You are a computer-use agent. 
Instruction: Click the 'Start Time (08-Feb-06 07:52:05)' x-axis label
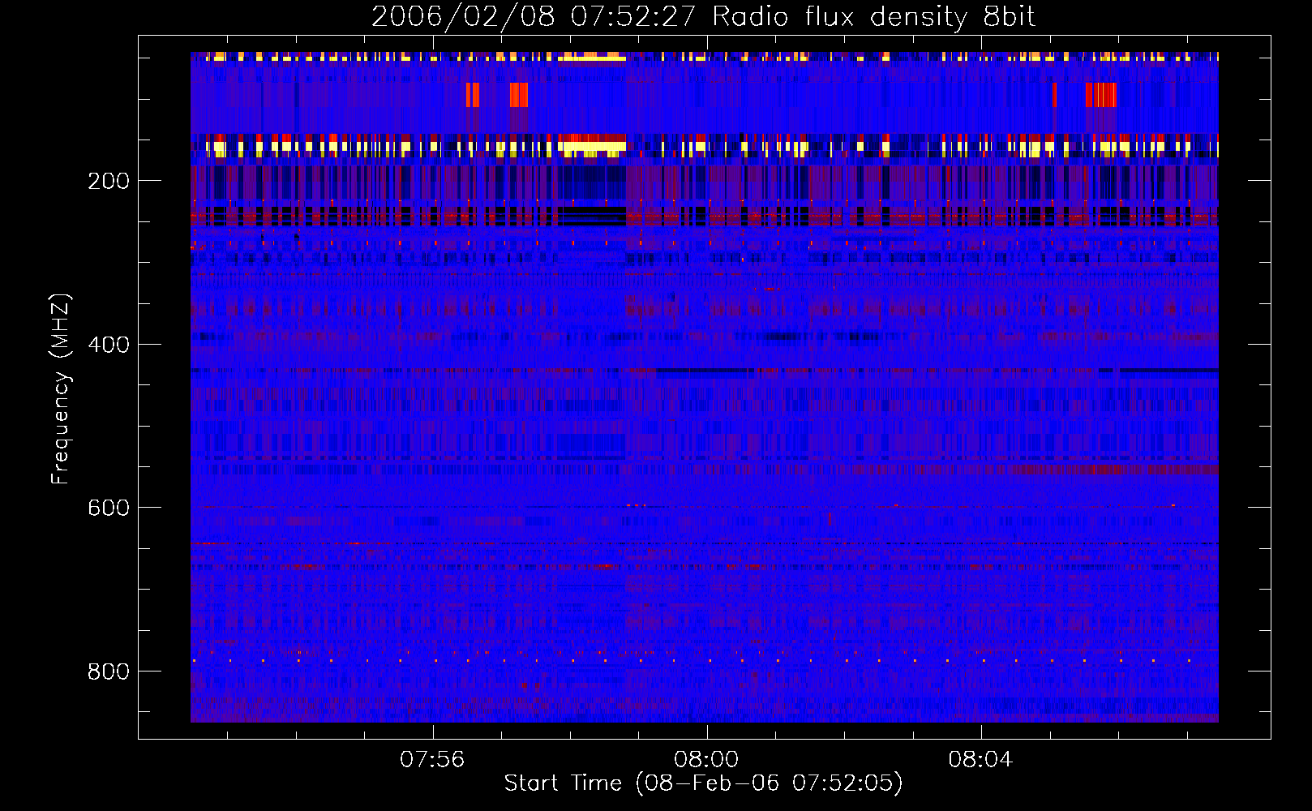703,783
